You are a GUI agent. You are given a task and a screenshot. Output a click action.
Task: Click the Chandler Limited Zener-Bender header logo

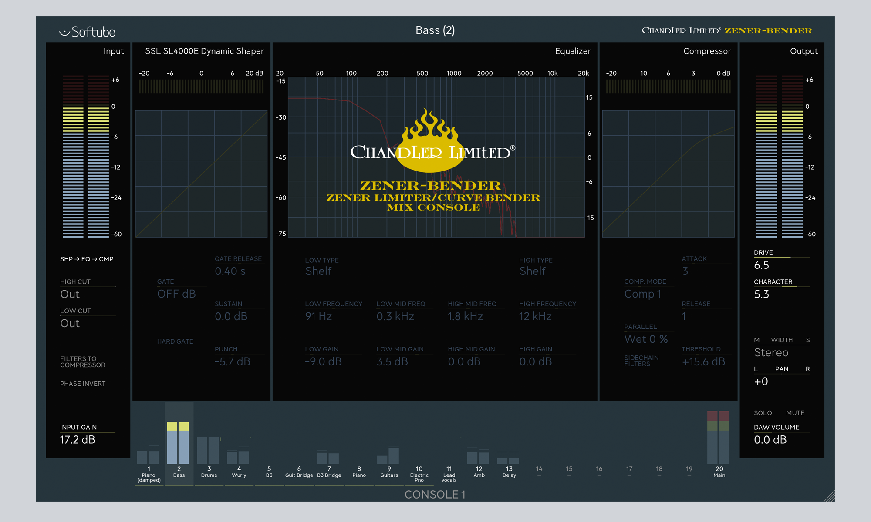(727, 30)
